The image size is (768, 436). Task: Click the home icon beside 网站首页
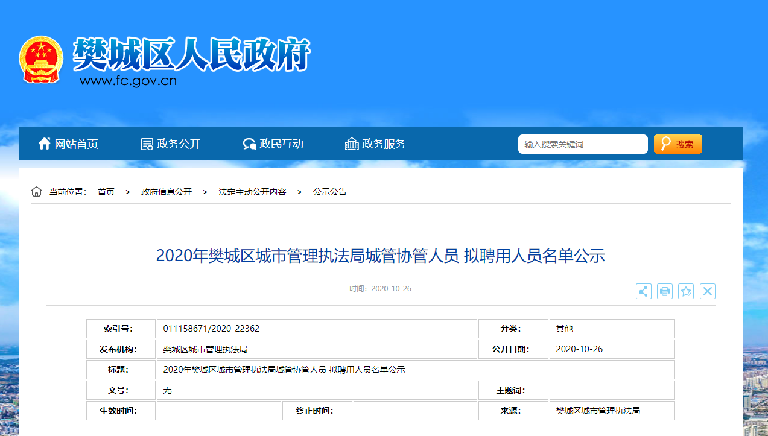[x=45, y=144]
